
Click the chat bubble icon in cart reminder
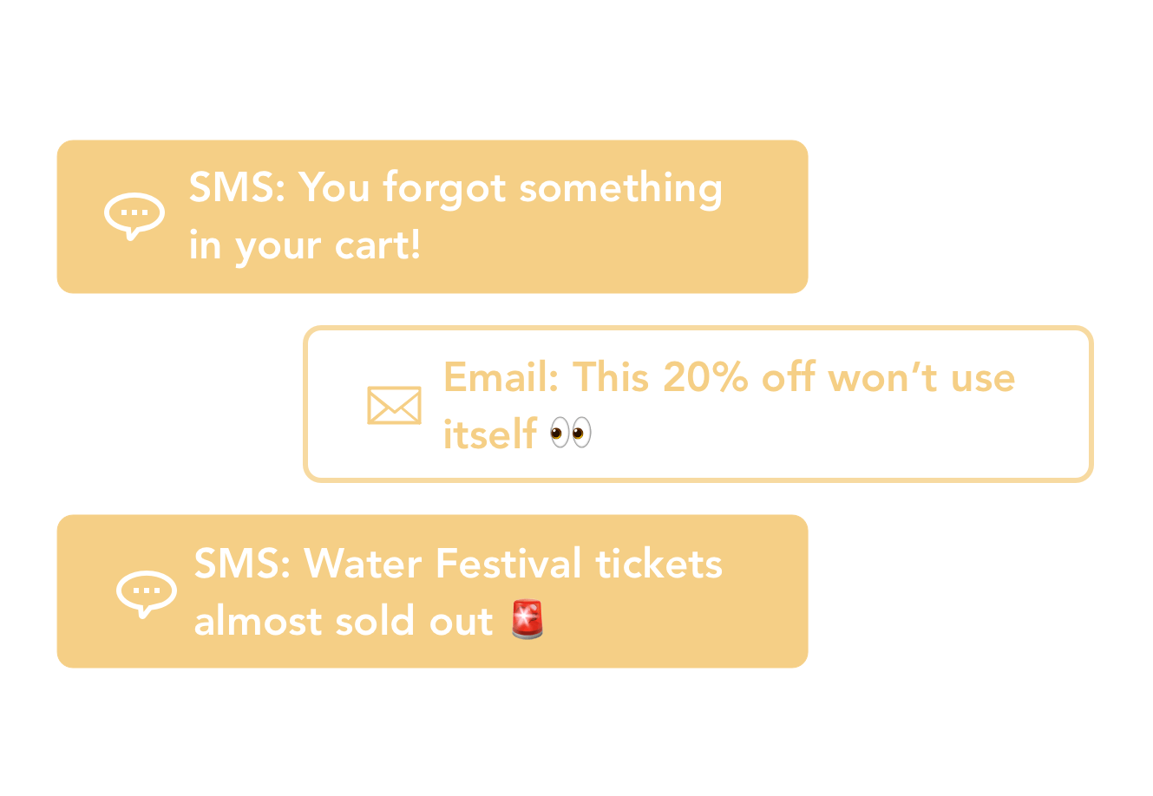pos(134,216)
